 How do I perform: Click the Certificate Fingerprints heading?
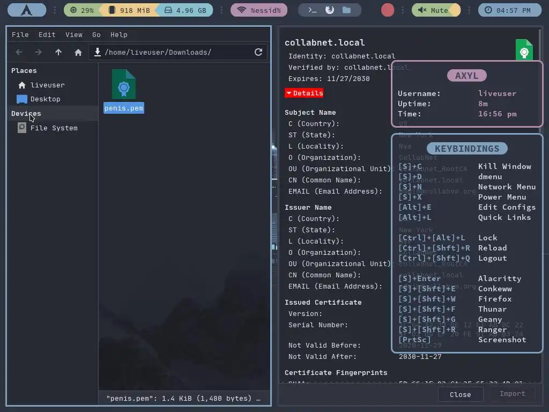click(336, 373)
